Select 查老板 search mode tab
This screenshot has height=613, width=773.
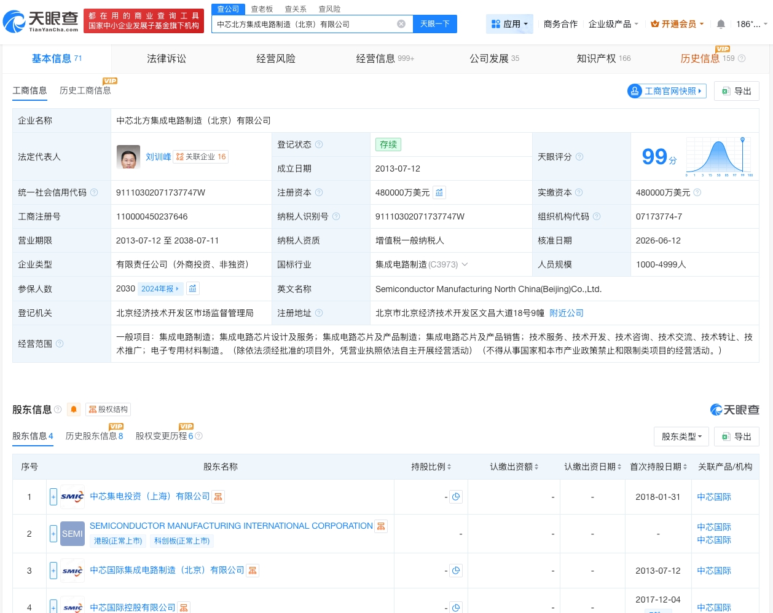[262, 9]
